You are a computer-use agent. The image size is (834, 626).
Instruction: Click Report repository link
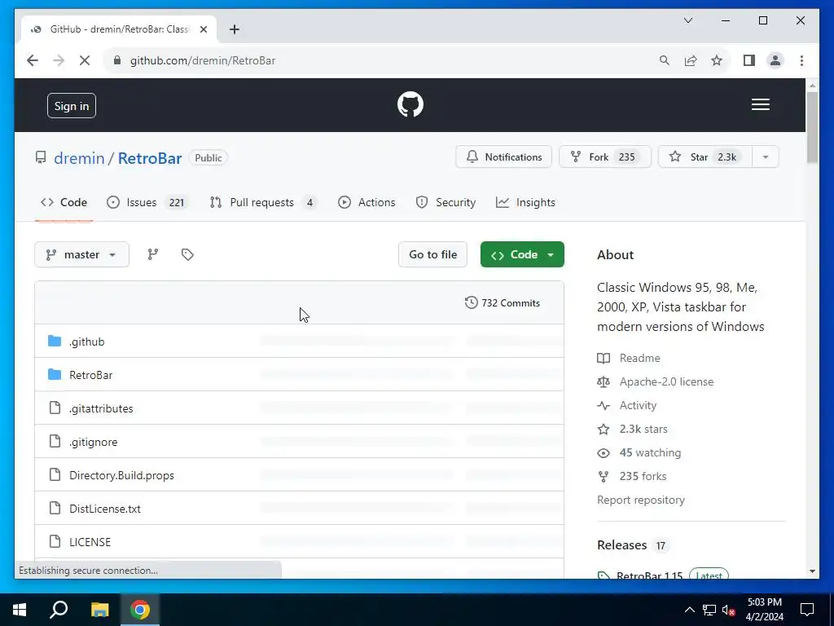pyautogui.click(x=640, y=500)
